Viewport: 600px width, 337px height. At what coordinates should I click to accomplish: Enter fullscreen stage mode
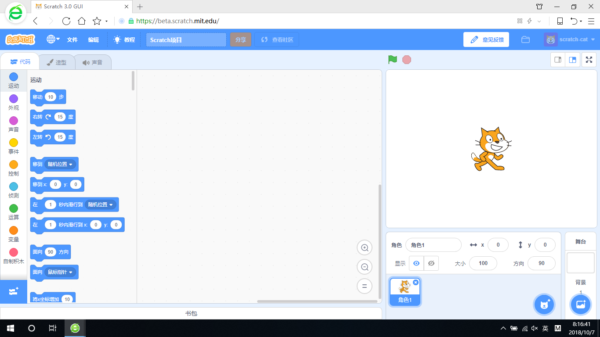[589, 59]
